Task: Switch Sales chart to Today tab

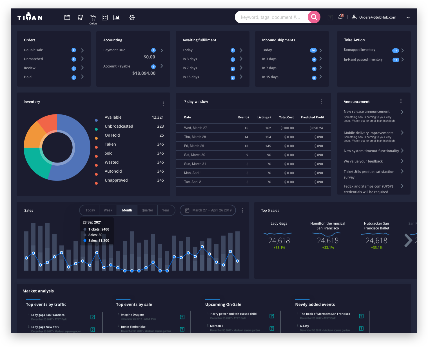Action: 90,210
